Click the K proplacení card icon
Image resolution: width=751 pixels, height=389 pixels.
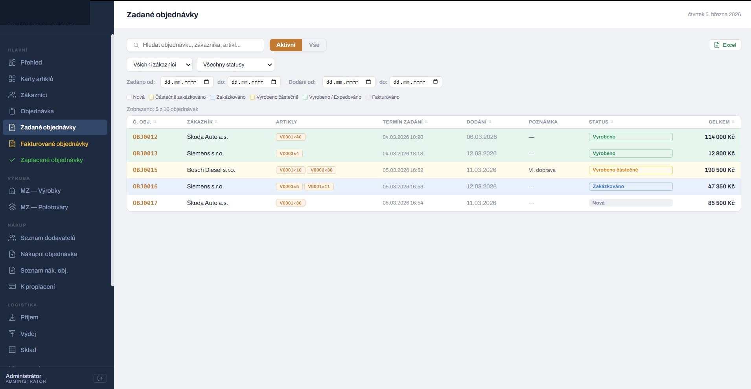tap(12, 286)
